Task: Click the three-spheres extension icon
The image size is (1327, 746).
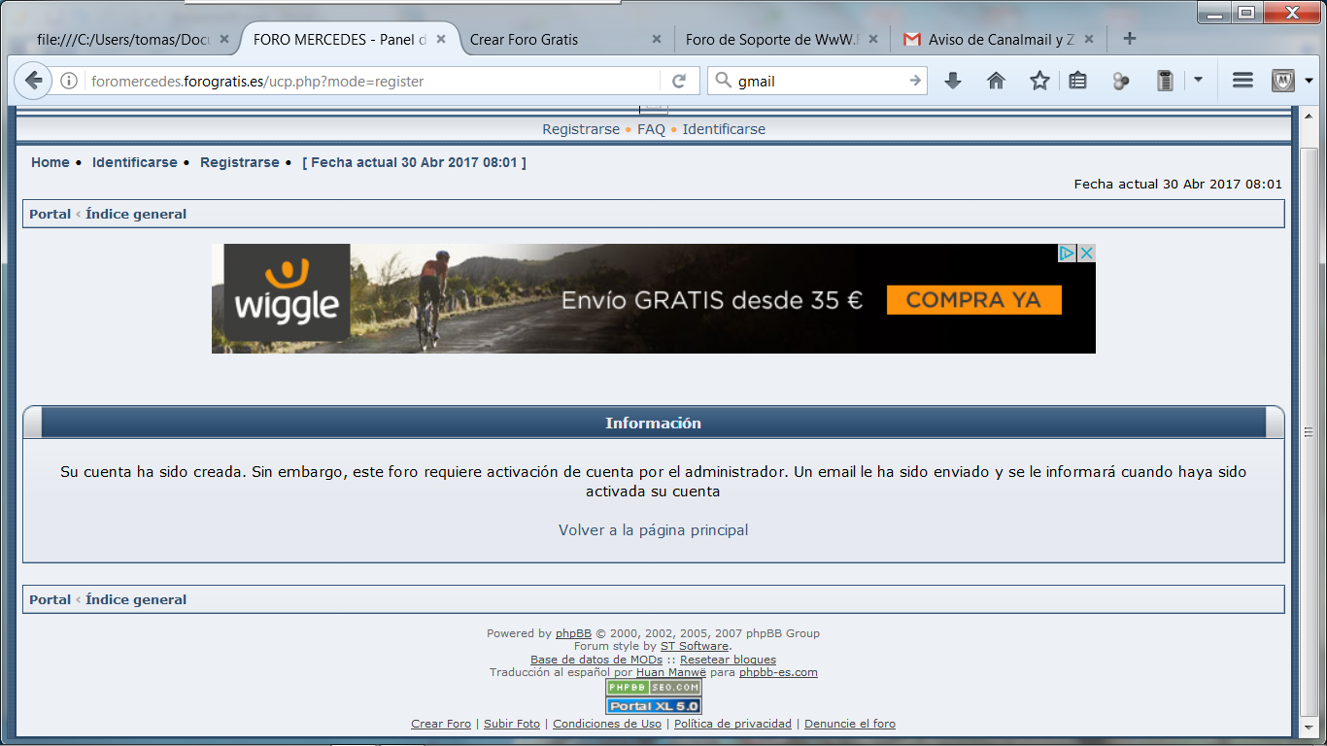Action: pos(1121,82)
